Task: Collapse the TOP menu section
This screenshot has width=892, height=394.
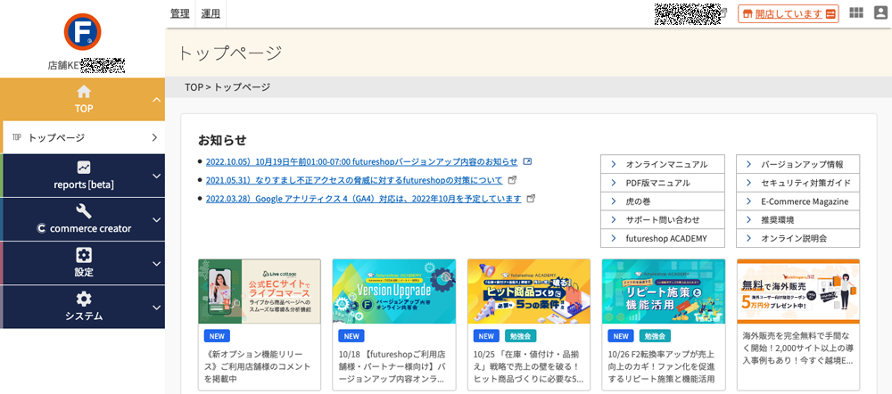Action: (x=157, y=100)
